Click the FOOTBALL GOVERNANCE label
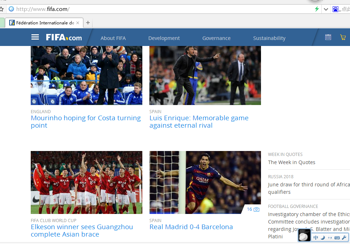 [x=293, y=207]
